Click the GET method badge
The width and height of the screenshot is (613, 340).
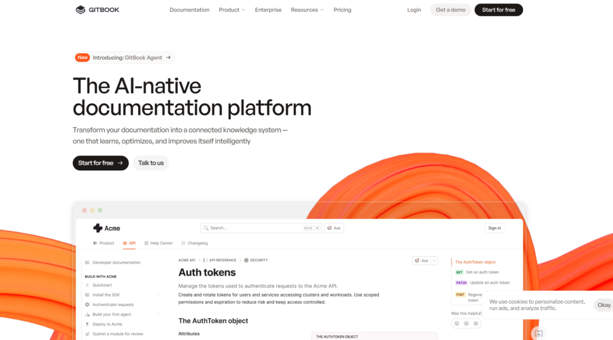(459, 272)
